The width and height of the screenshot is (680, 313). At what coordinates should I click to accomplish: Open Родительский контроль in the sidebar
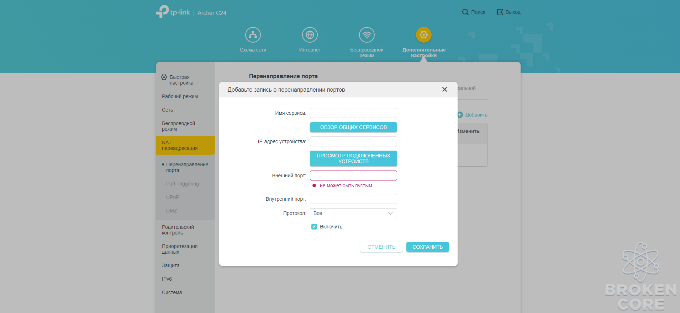click(x=178, y=230)
